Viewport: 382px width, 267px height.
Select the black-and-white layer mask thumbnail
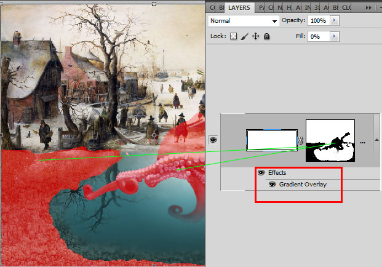coord(330,140)
